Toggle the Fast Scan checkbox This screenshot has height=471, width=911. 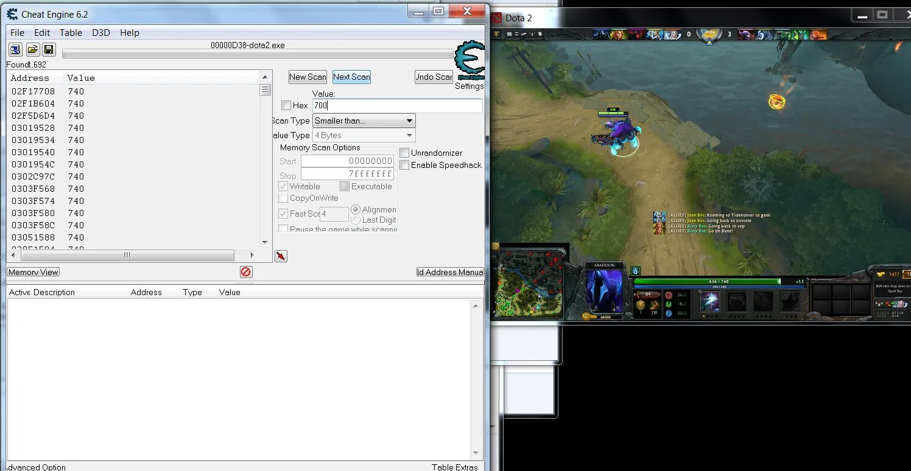click(283, 214)
